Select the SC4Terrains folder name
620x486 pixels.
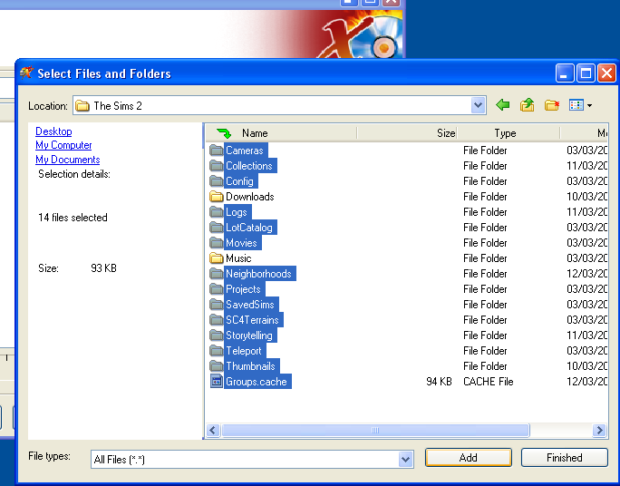(252, 320)
